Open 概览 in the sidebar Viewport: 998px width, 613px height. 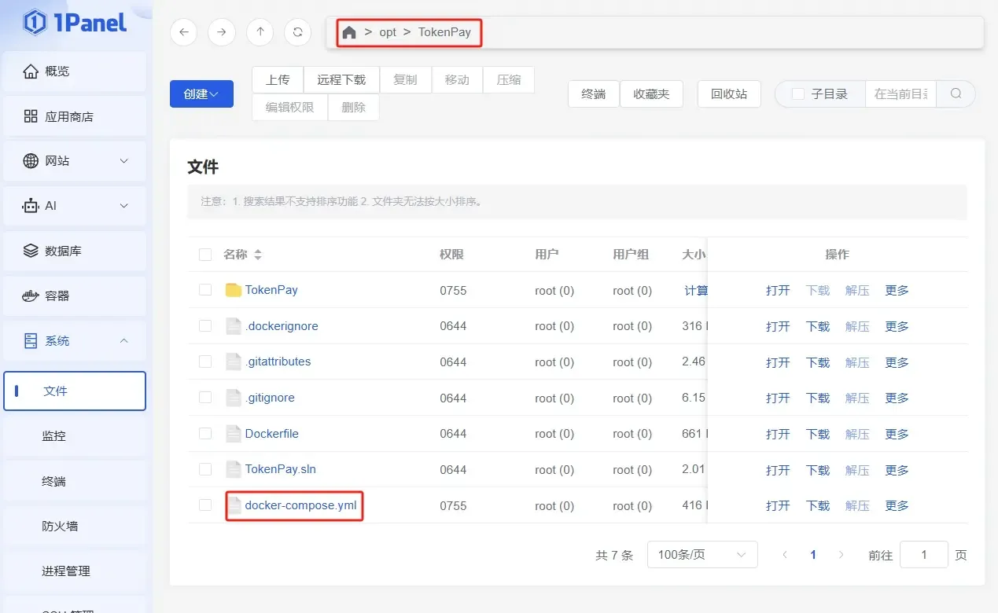(75, 72)
